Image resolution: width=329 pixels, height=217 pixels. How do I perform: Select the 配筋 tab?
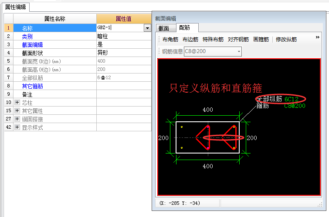187,27
